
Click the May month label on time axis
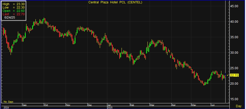(194, 105)
